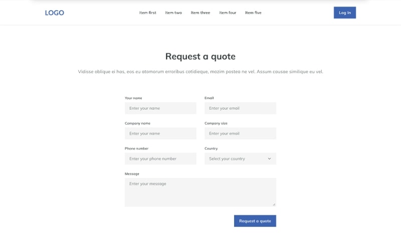
Task: Click the LOGO in the header
Action: point(54,13)
